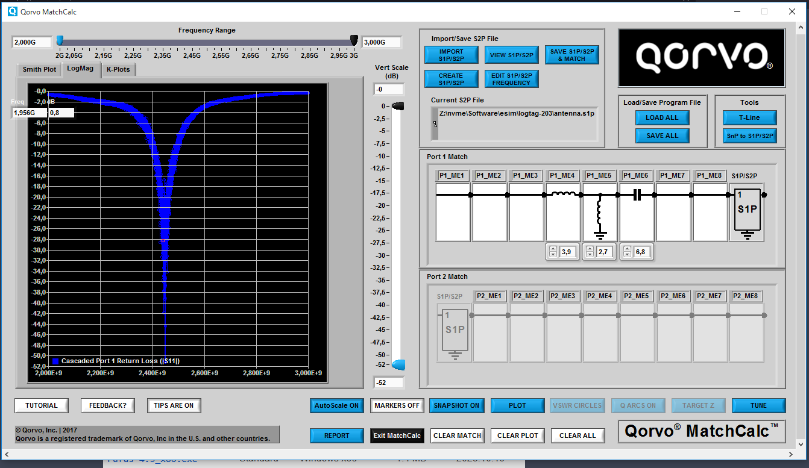
Task: Toggle the SNAPSHOT ON button
Action: click(457, 405)
